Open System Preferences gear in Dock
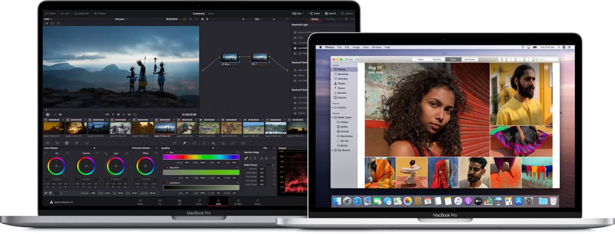This screenshot has width=615, height=234. (x=529, y=201)
